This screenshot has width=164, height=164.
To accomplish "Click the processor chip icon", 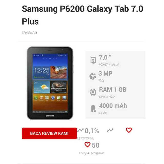I will point(93,92).
